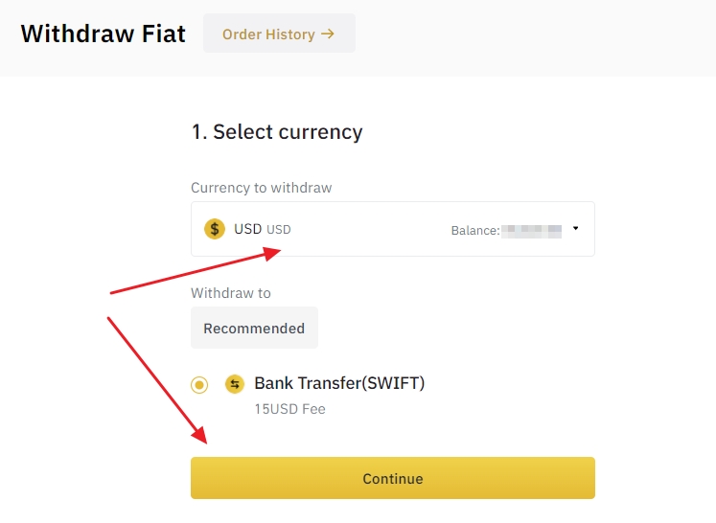Click the '1. Select currency' step heading
This screenshot has height=523, width=716.
tap(277, 132)
